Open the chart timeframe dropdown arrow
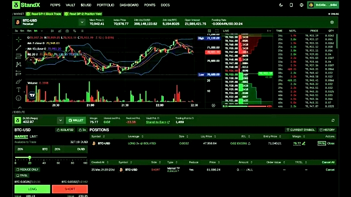Image resolution: width=351 pixels, height=197 pixels. (42, 31)
